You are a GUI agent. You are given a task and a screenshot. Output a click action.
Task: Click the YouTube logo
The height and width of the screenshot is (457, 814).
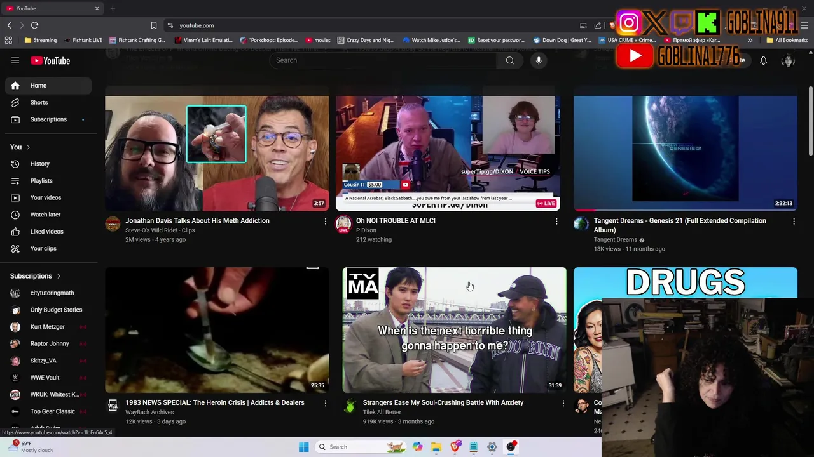pyautogui.click(x=50, y=60)
